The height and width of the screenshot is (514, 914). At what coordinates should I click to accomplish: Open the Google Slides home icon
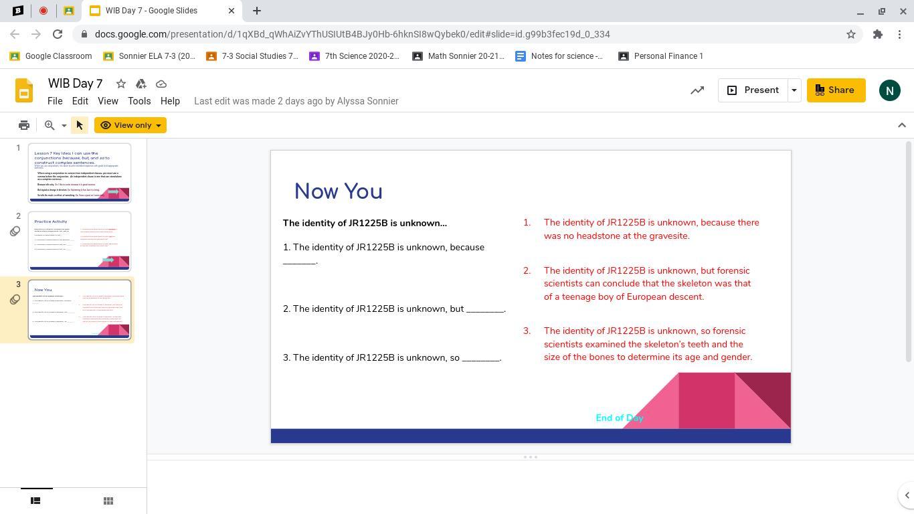click(24, 91)
